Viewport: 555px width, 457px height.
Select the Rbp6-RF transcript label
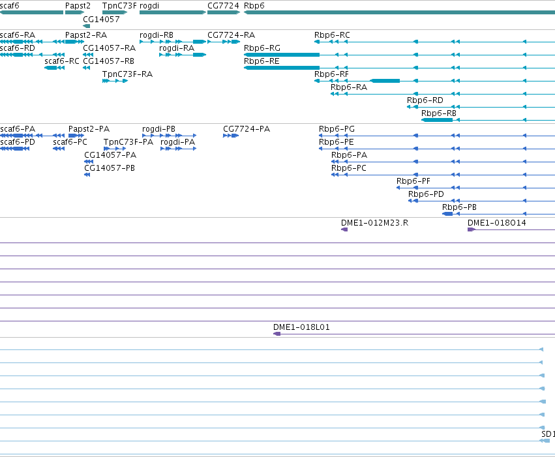pyautogui.click(x=331, y=74)
